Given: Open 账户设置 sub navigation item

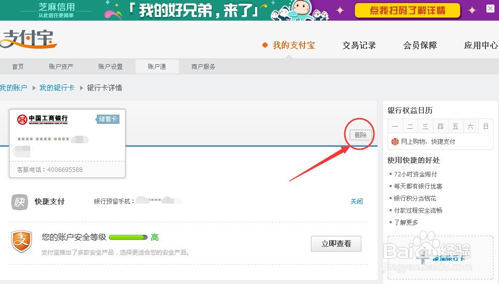Looking at the screenshot, I should (110, 67).
